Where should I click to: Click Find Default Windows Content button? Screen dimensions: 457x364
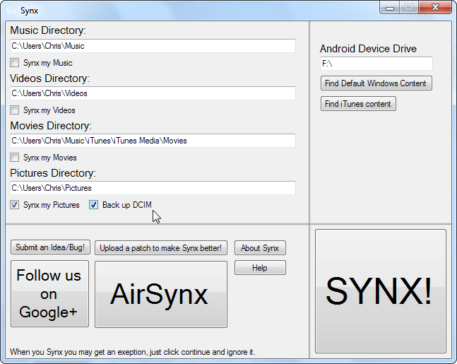coord(376,83)
